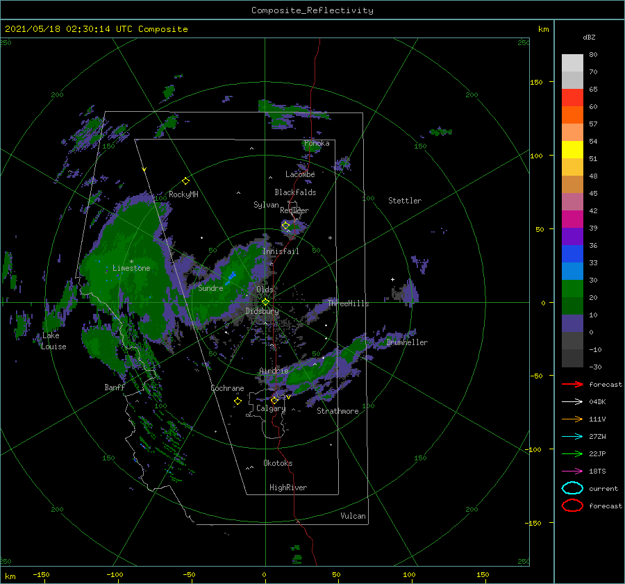Click the Airdrie city label
This screenshot has height=584, width=625.
(274, 371)
